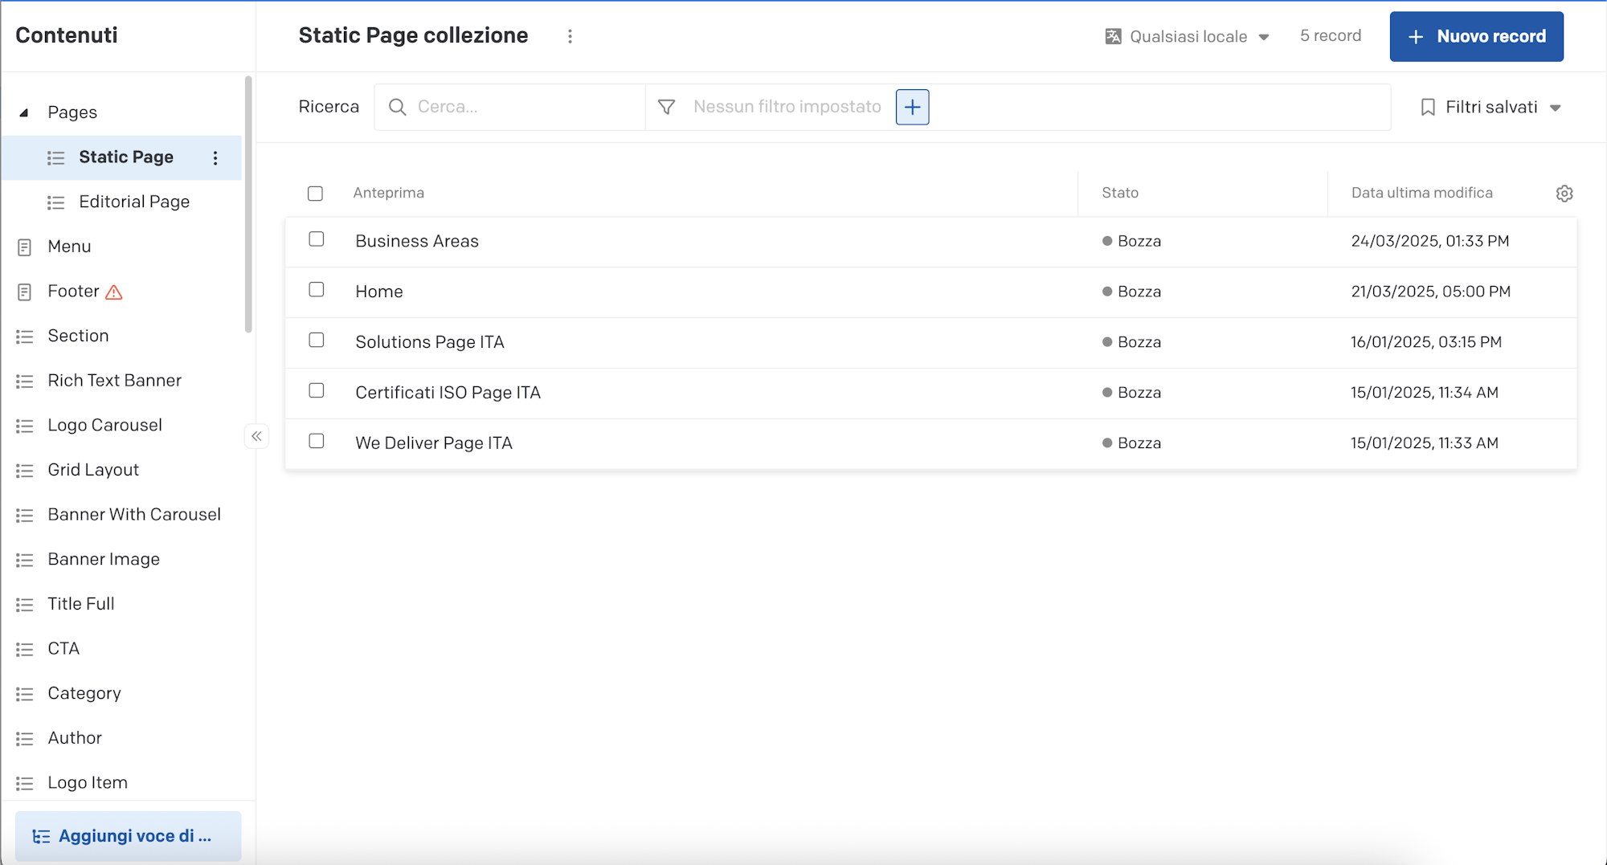Image resolution: width=1607 pixels, height=865 pixels.
Task: Click the document icon next to Footer
Action: point(25,292)
